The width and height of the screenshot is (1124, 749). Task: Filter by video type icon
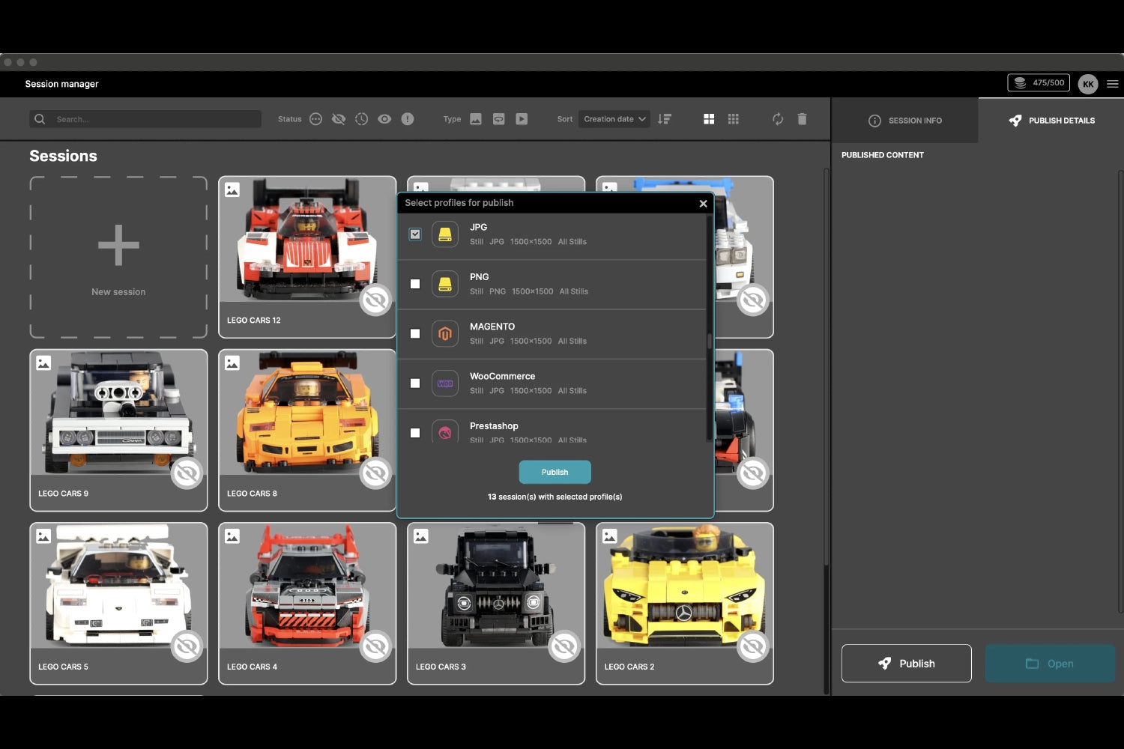[x=522, y=119]
